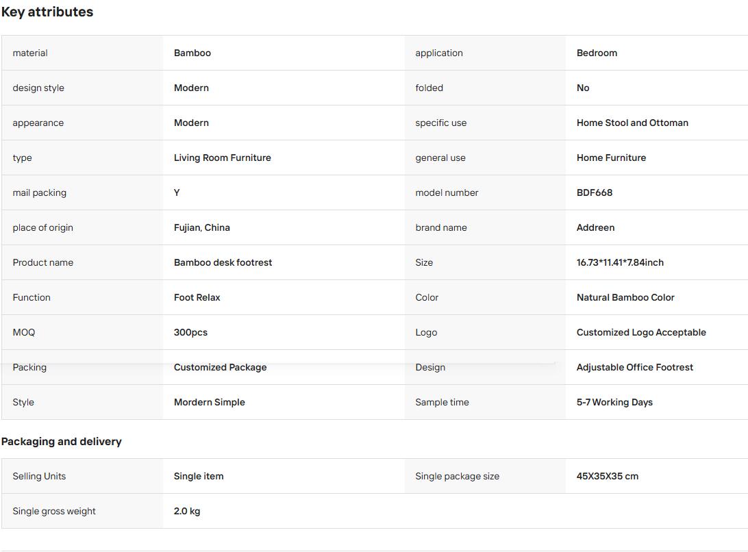Click the Addreen brand name value
Screen dimensions: 748x552
[x=595, y=227]
